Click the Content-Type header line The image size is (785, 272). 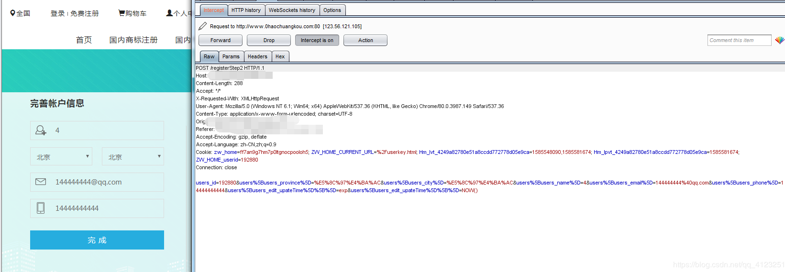coord(274,114)
